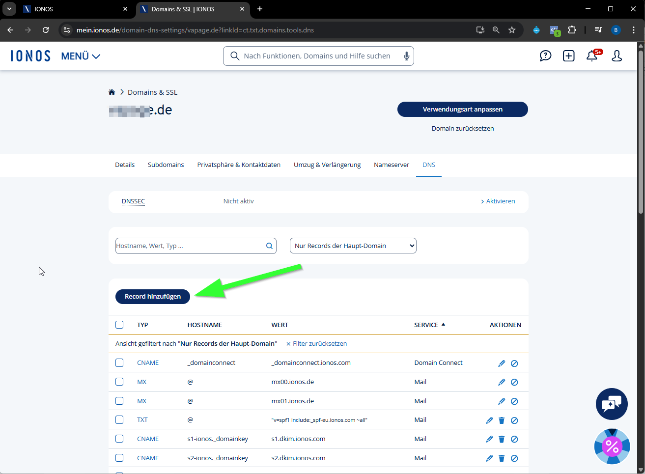Disable the _domainconnect CNAME record
The width and height of the screenshot is (645, 474).
point(514,363)
